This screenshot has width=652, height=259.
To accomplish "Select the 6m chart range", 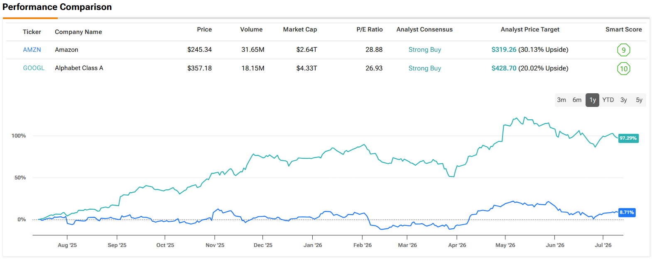I will click(x=577, y=100).
